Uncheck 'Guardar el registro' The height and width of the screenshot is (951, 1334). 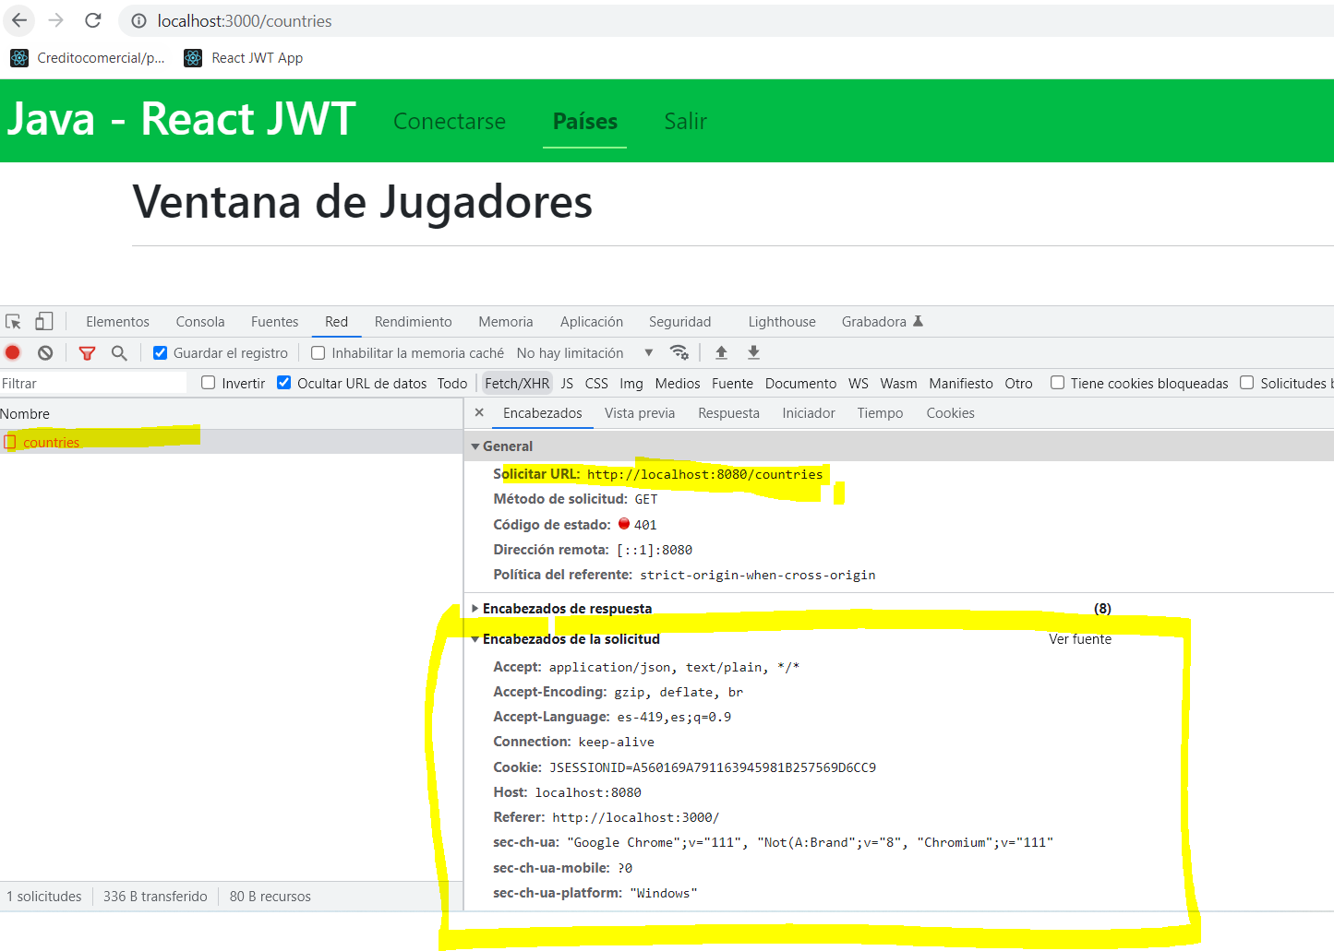160,352
